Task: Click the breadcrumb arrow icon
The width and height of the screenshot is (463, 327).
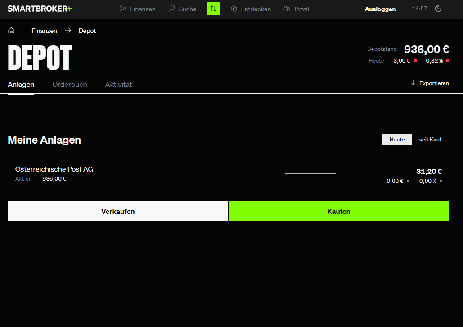Action: 68,31
